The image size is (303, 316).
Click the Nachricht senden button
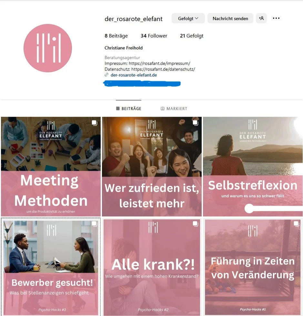pos(230,18)
